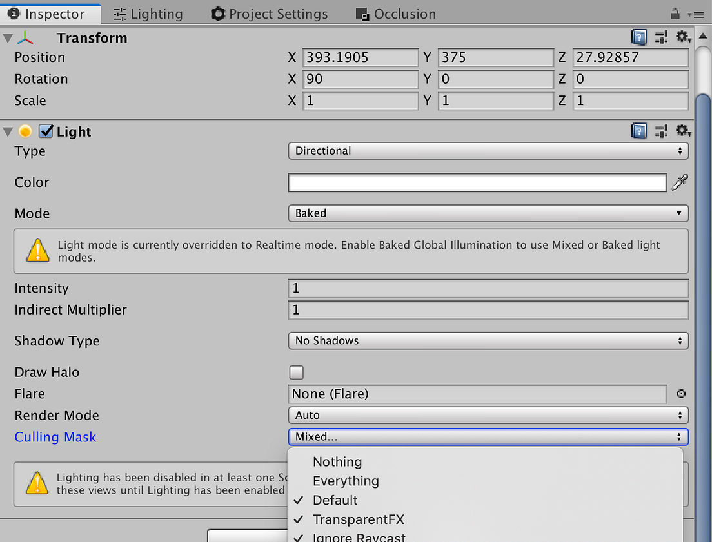Open the Transform help documentation icon
712x542 pixels.
[638, 37]
